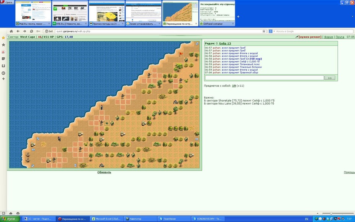This screenshot has height=222, width=355.
Task: Send chat message with >> button
Action: [330, 78]
